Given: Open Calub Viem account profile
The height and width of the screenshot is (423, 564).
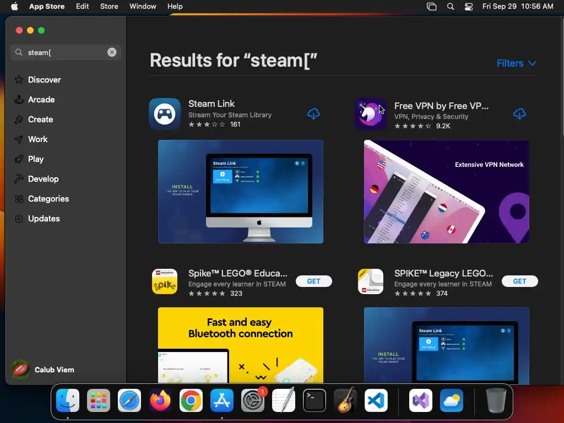Looking at the screenshot, I should 42,370.
